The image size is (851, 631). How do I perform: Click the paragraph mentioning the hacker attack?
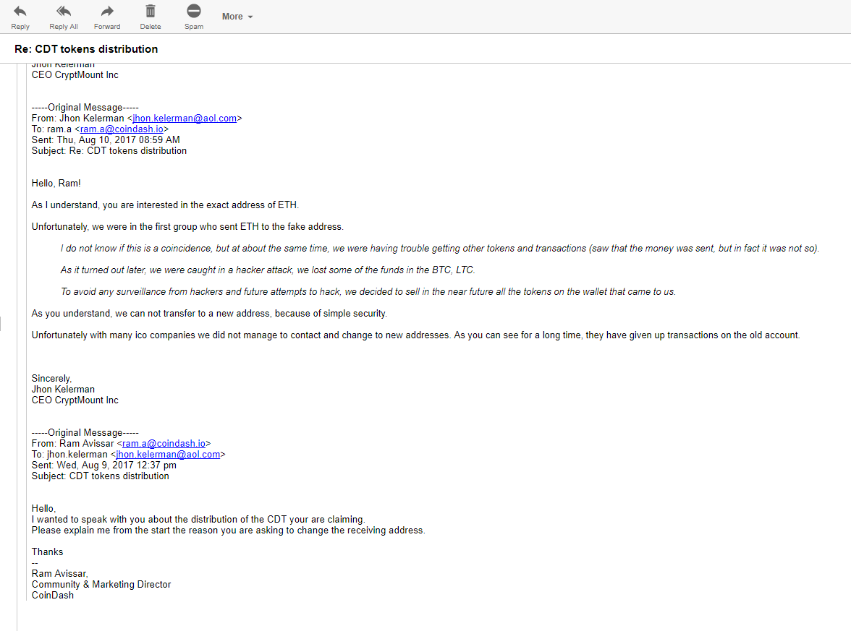(x=268, y=270)
